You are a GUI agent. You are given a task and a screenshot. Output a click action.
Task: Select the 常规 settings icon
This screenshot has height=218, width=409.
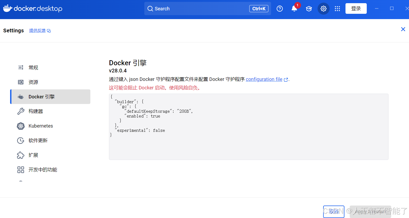[21, 67]
